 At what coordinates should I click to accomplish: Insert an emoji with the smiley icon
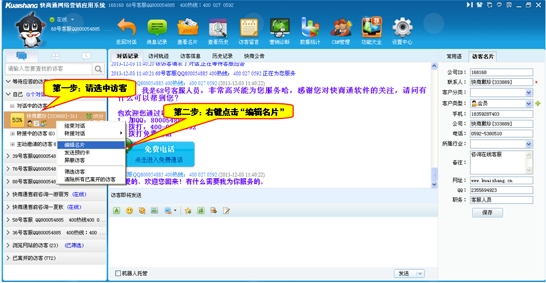coord(129,210)
